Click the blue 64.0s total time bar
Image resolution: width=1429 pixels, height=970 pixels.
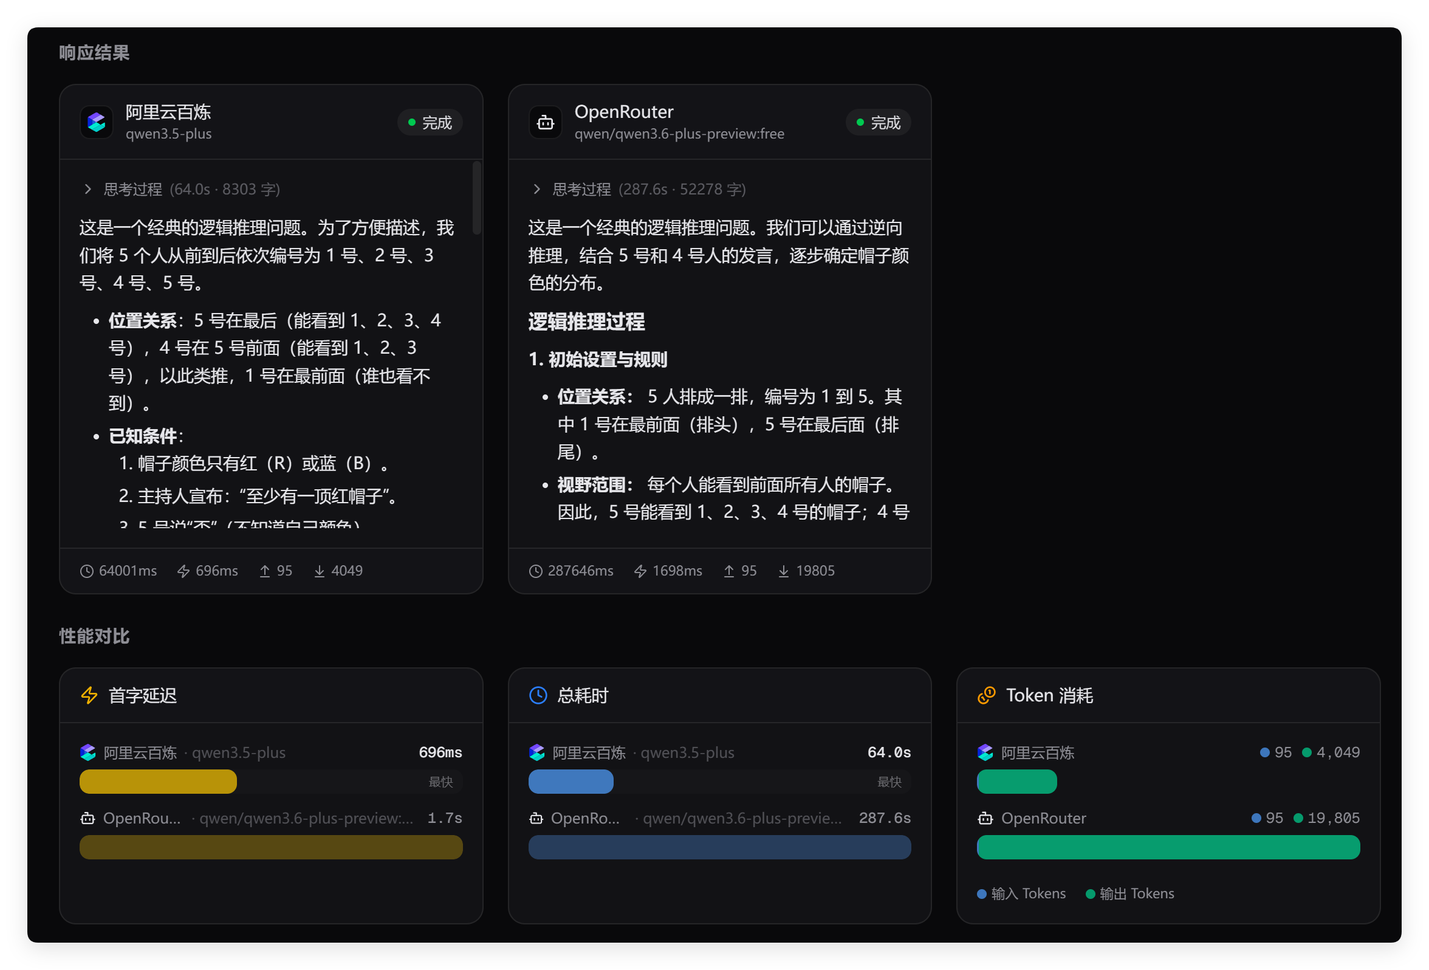pos(571,781)
